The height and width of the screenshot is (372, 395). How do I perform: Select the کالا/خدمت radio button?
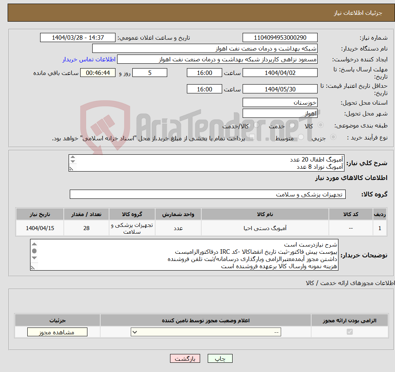(x=256, y=125)
